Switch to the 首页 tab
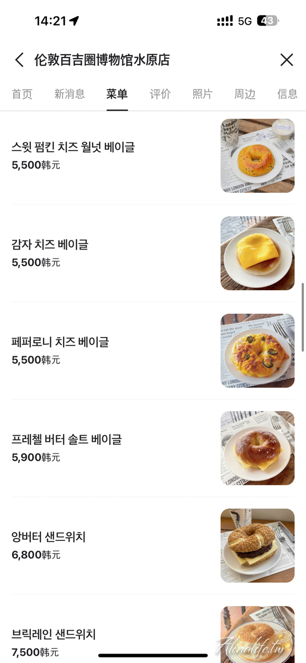This screenshot has height=663, width=306. click(22, 94)
